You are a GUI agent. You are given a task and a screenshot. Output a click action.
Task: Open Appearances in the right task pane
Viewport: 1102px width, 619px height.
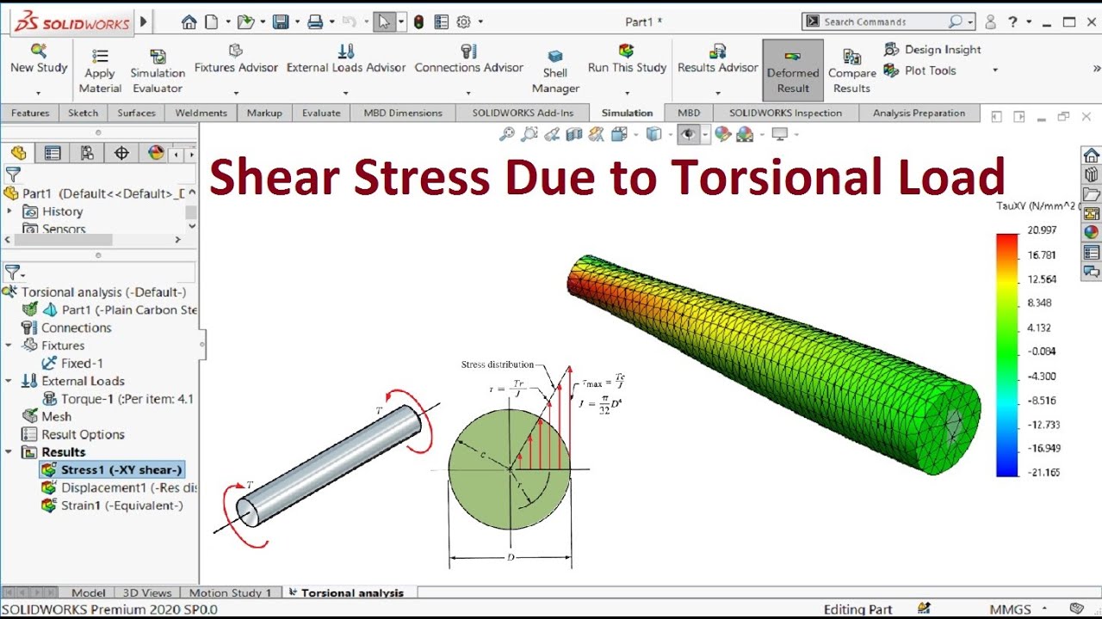point(1091,232)
